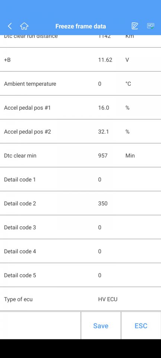161x358 pixels.
Task: Select the Dtc clear min row
Action: coord(80,156)
